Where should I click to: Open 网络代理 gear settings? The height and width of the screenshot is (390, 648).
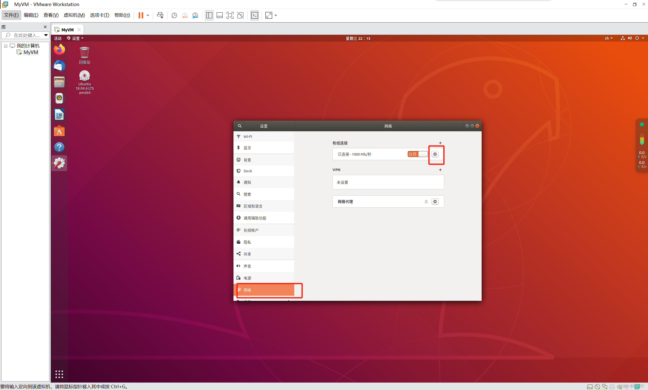tap(435, 201)
